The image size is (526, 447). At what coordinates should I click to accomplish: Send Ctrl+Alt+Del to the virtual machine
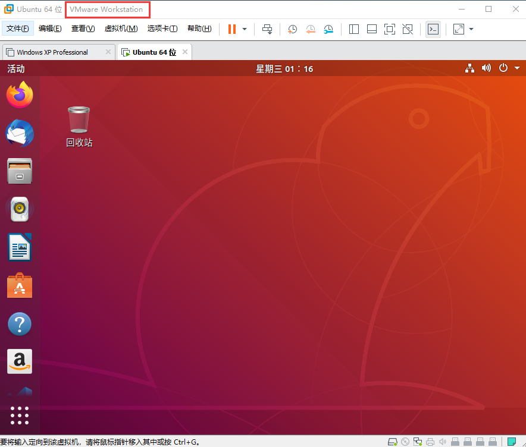tap(267, 29)
